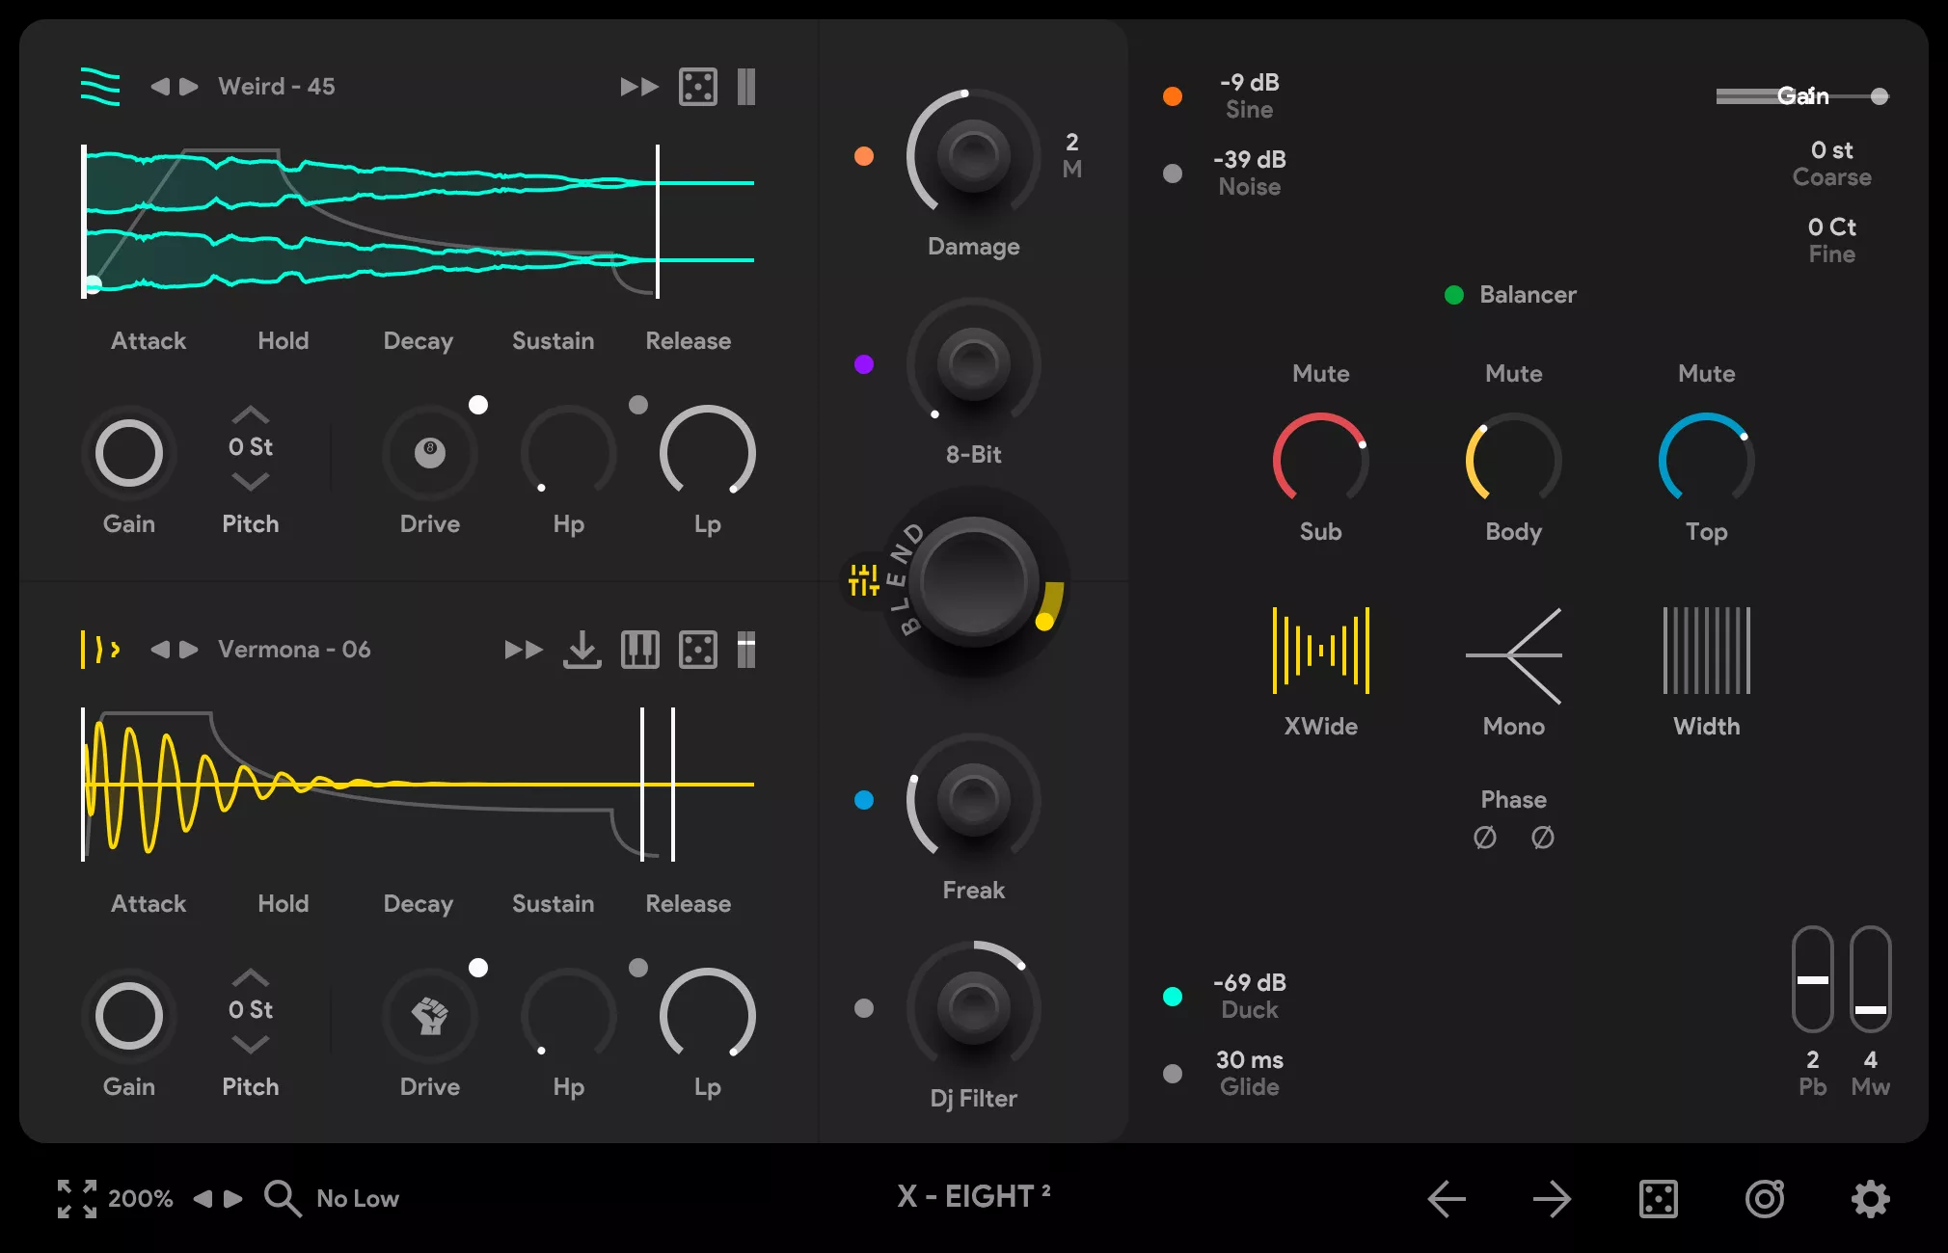This screenshot has height=1253, width=1948.
Task: Click the next-preset arrow beside Weird - 45
Action: tap(189, 86)
